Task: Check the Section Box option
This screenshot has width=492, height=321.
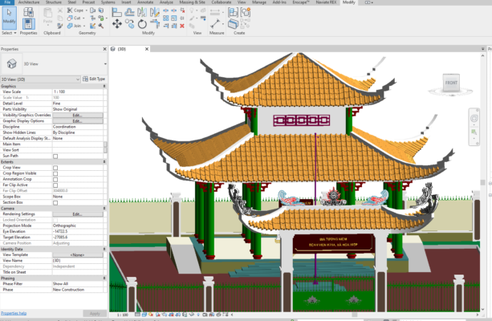Action: point(55,201)
